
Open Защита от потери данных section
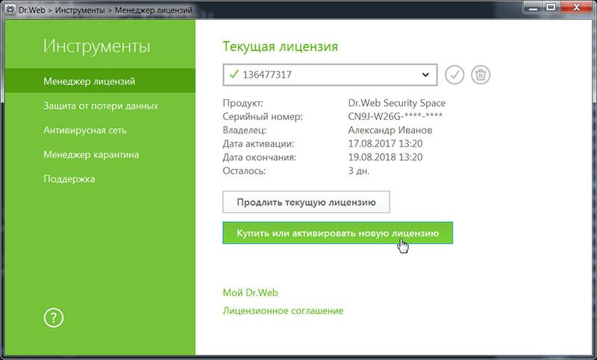[x=101, y=106]
